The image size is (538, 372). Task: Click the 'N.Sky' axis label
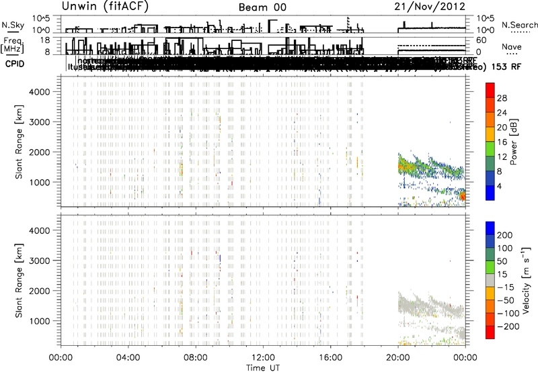tap(13, 25)
